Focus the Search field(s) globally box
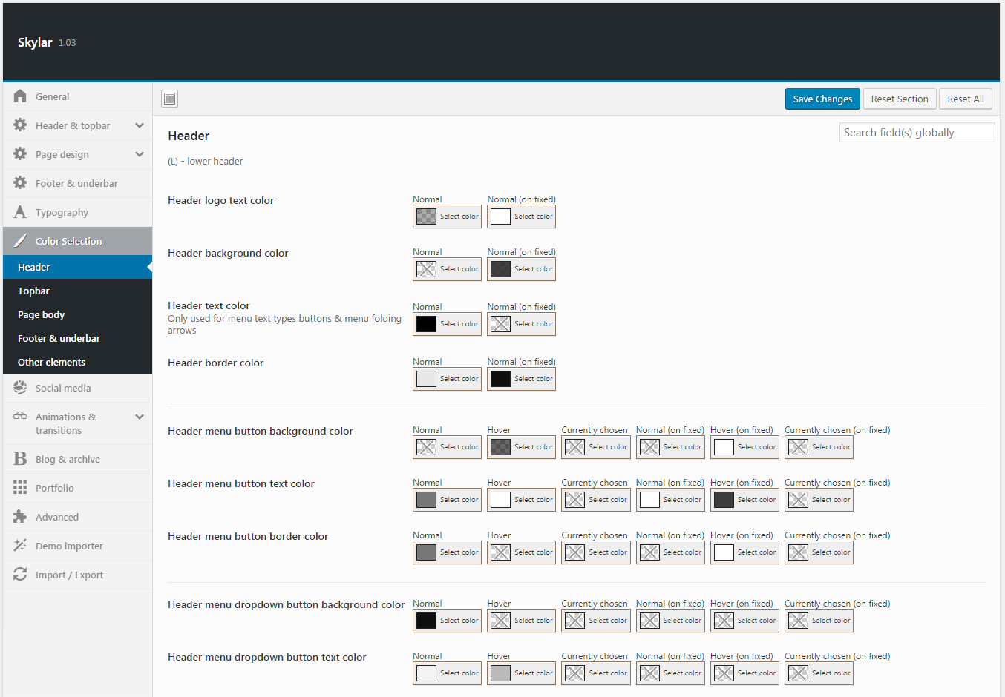 [x=917, y=133]
